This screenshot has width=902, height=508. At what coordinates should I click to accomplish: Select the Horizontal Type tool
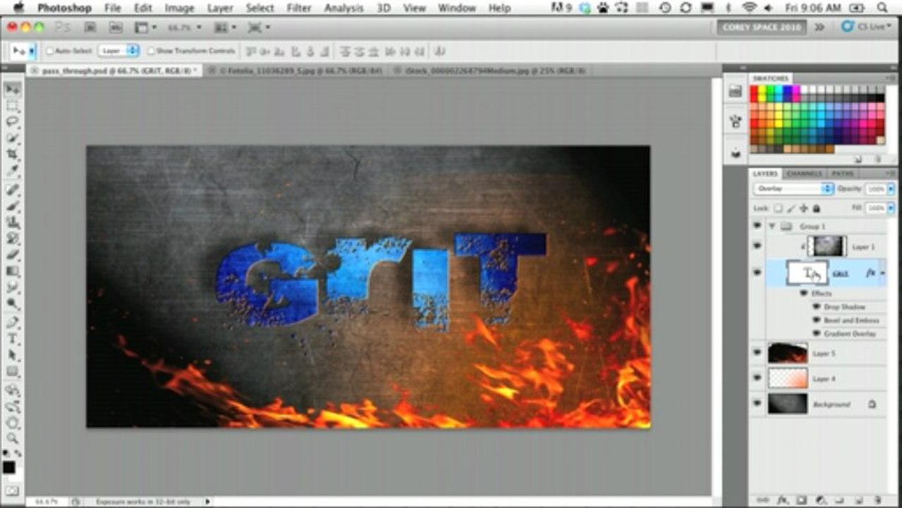coord(12,339)
